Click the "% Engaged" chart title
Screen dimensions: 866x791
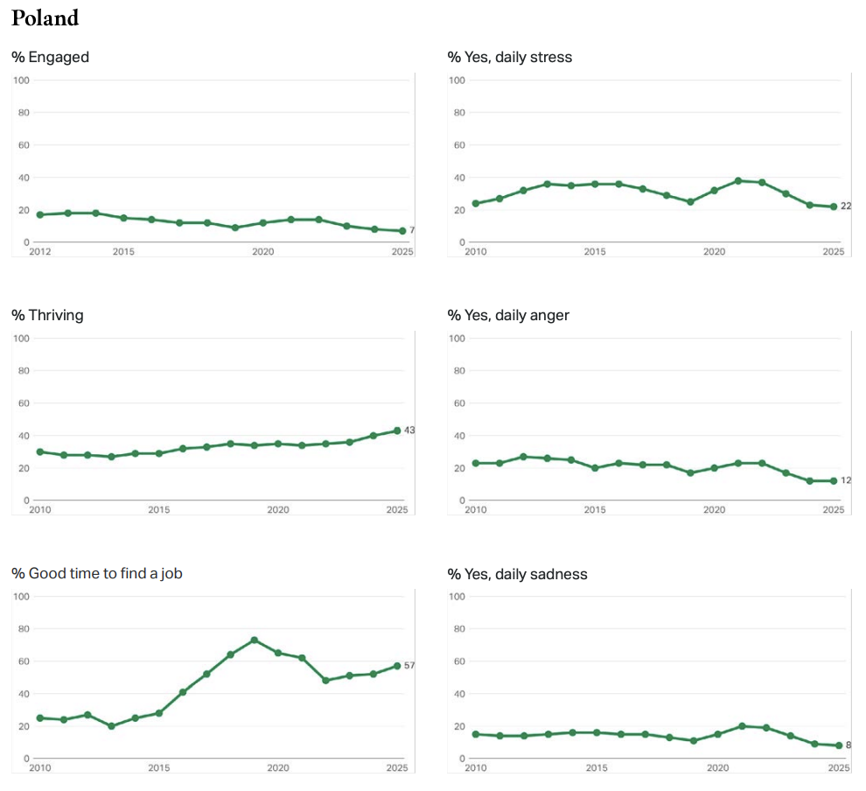[50, 57]
